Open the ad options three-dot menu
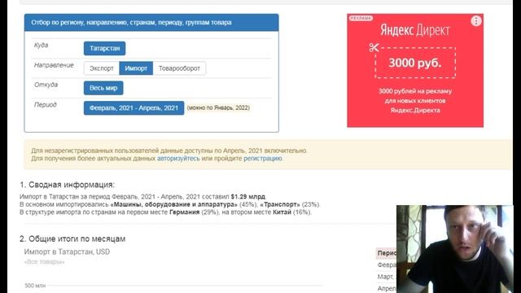 475,21
